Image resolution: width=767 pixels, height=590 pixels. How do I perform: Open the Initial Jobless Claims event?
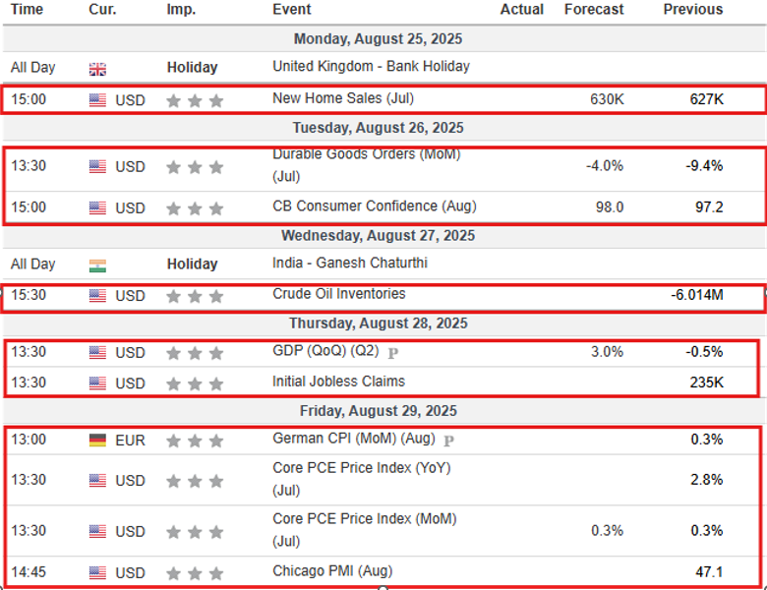click(338, 382)
